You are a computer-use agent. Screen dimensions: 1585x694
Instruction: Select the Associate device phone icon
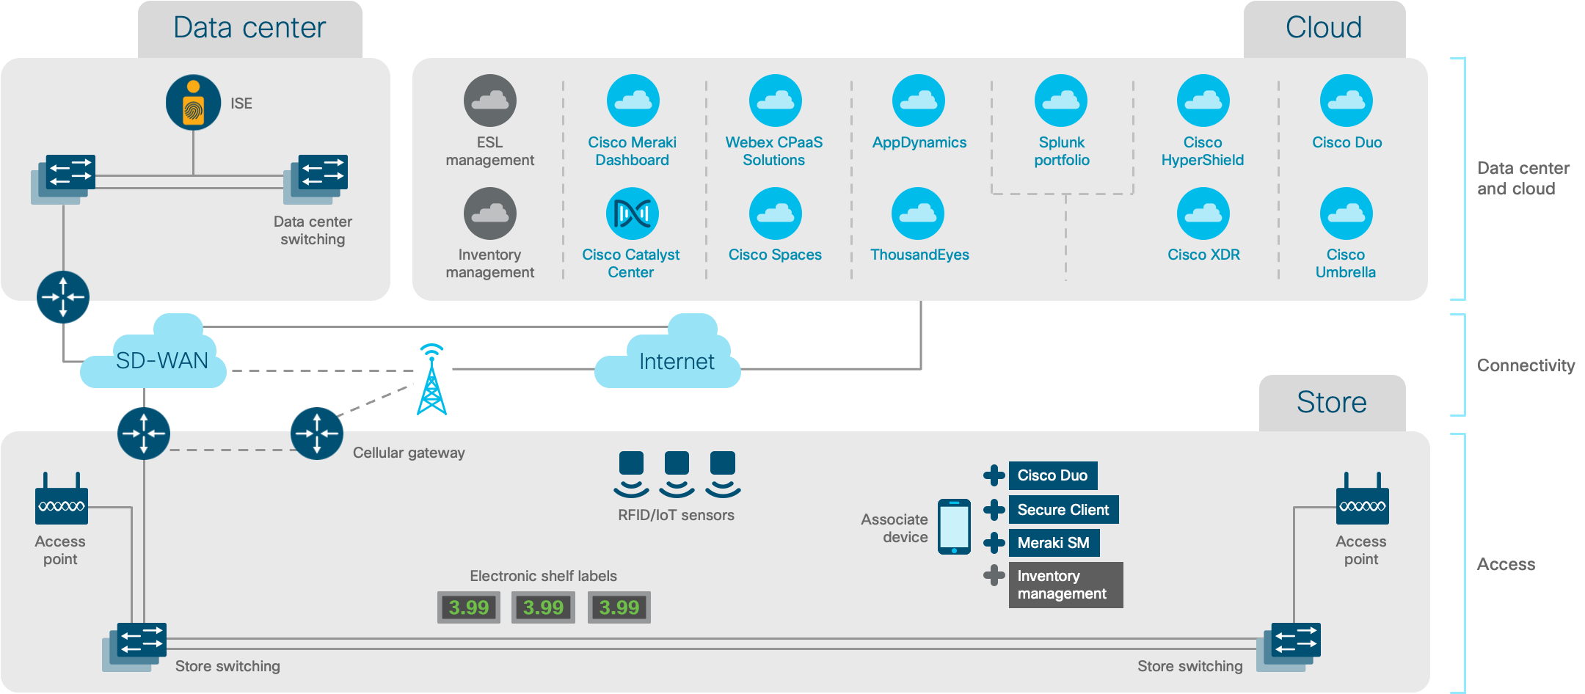(x=955, y=527)
